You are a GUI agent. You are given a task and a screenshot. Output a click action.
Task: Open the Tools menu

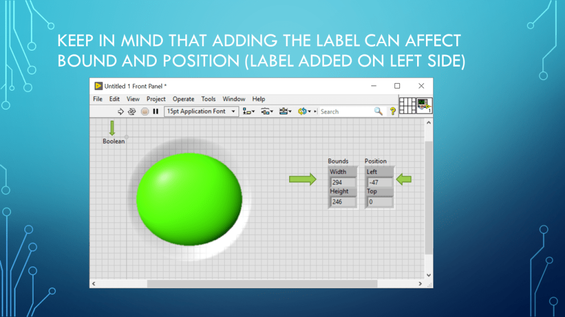(208, 99)
